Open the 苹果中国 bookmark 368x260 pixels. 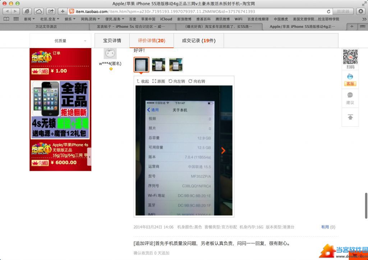pyautogui.click(x=148, y=19)
